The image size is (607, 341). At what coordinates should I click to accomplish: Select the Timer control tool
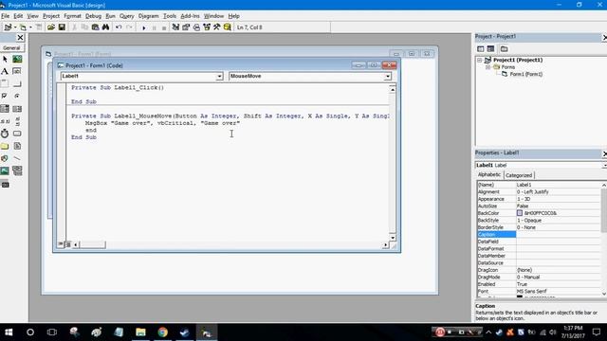tap(5, 134)
